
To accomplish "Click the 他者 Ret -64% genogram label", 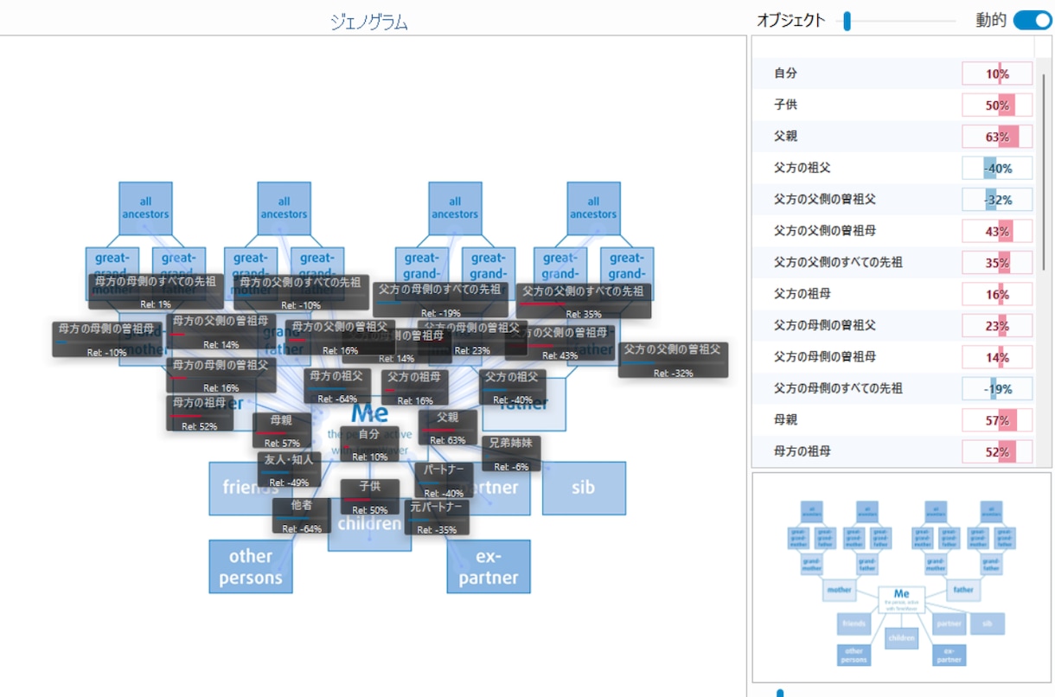I will pyautogui.click(x=301, y=515).
